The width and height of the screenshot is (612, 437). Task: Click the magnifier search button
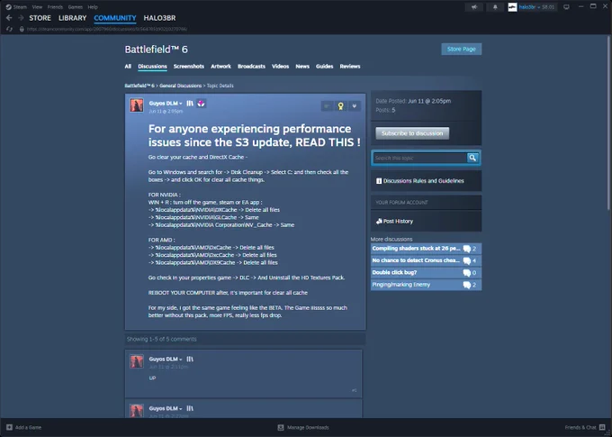coord(472,158)
